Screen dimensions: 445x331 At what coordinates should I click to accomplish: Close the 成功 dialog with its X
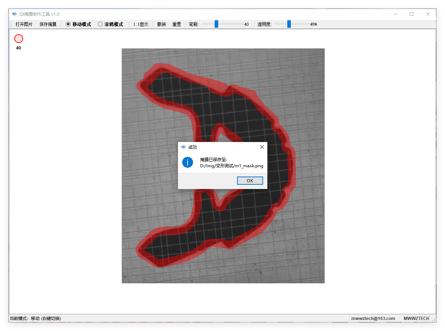click(262, 147)
